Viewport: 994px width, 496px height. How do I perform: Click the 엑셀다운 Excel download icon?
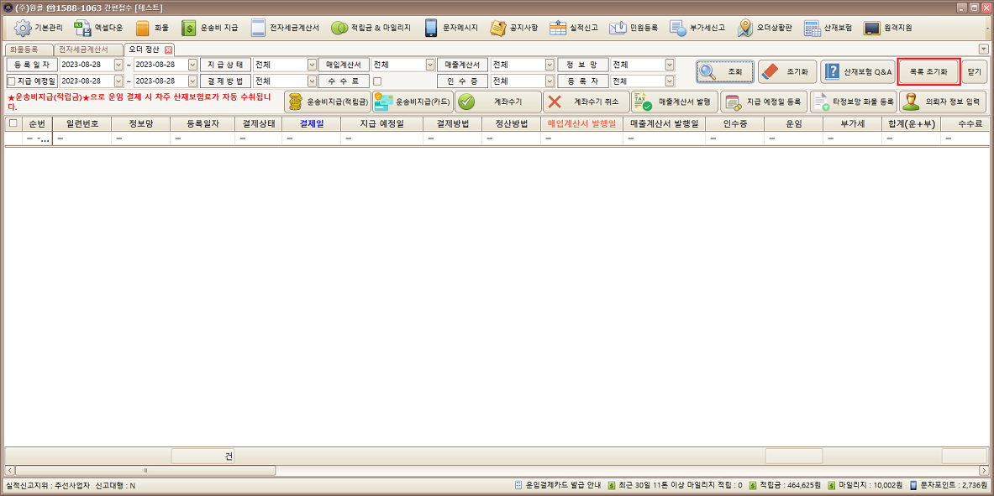tap(98, 28)
